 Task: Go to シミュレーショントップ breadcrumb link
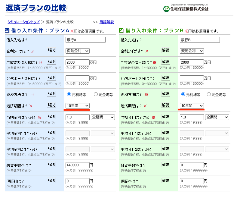tap(23, 22)
